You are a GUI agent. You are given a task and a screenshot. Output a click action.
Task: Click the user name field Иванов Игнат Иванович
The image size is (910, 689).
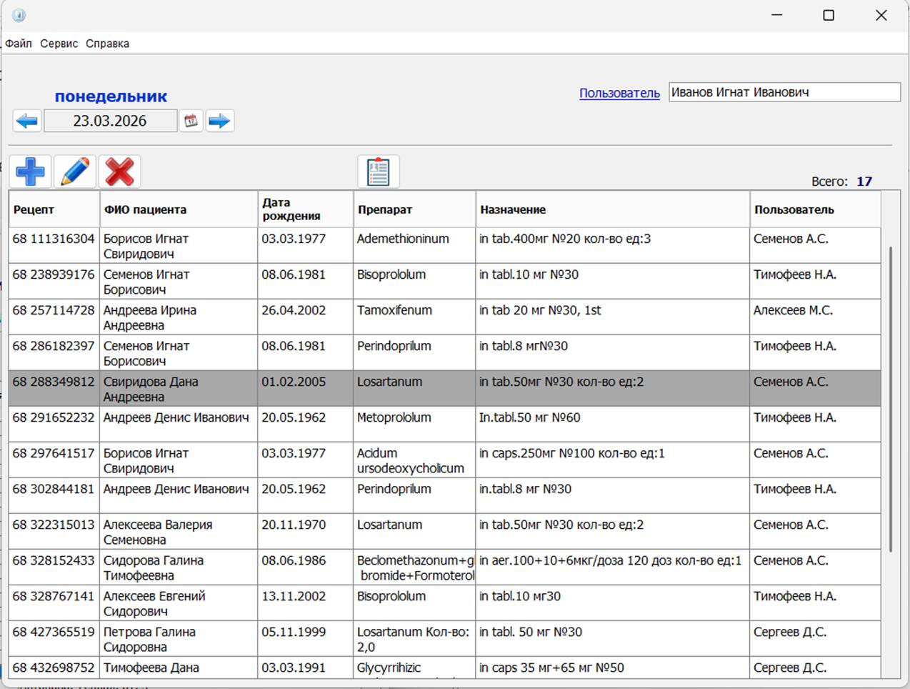[x=784, y=92]
